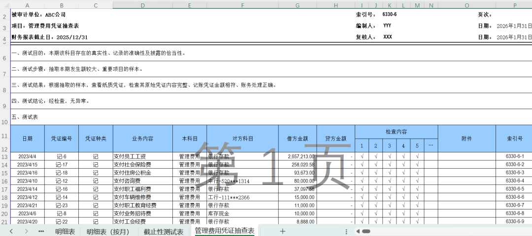Viewport: 532px width, 236px height.
Task: Click 检查内容 merged header
Action: click(396, 132)
